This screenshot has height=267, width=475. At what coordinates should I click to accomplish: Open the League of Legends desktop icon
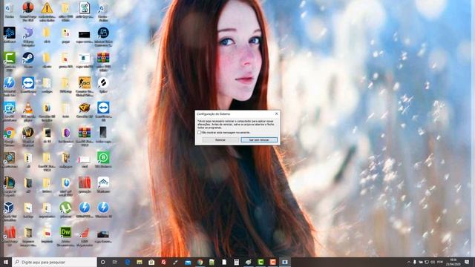[x=10, y=182]
